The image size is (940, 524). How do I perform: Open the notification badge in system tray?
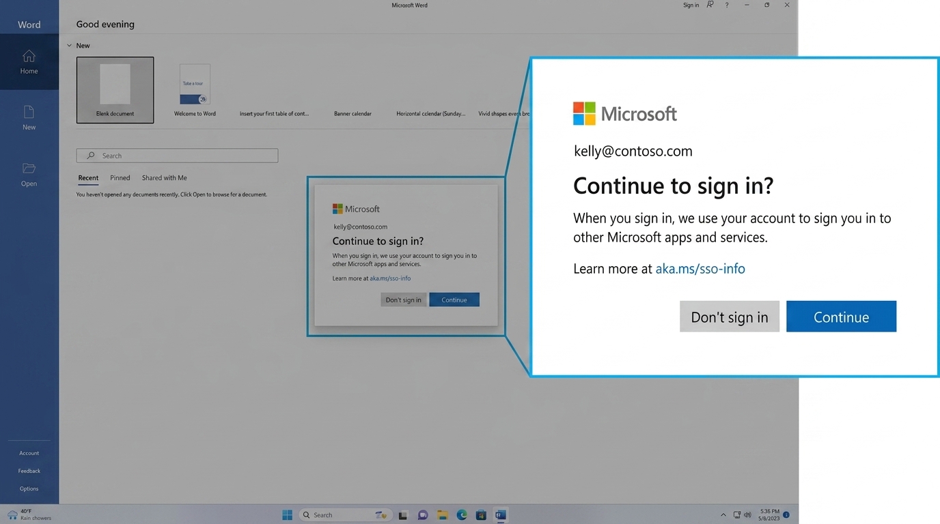(x=786, y=514)
